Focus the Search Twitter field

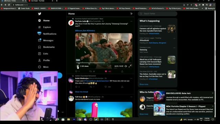point(157,14)
